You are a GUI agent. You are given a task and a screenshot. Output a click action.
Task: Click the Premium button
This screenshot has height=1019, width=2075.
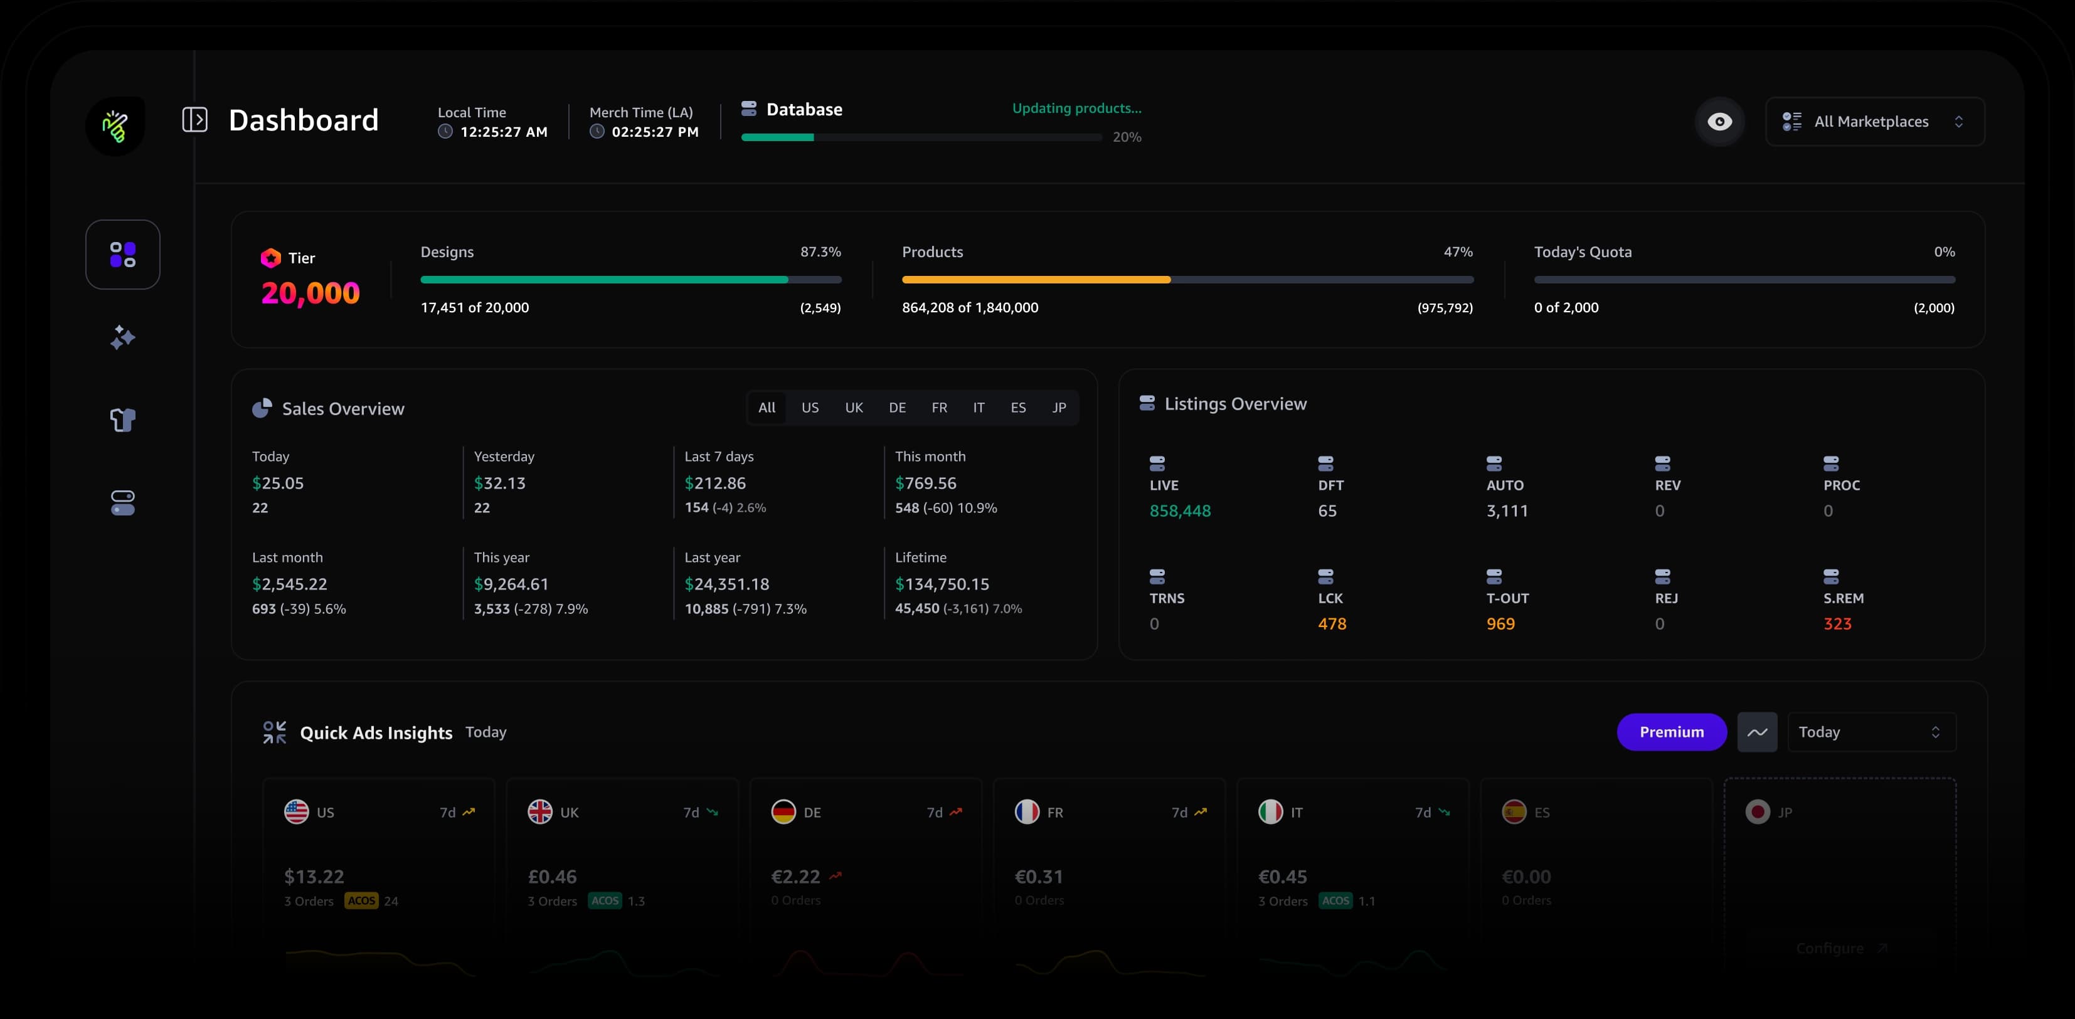click(x=1672, y=732)
